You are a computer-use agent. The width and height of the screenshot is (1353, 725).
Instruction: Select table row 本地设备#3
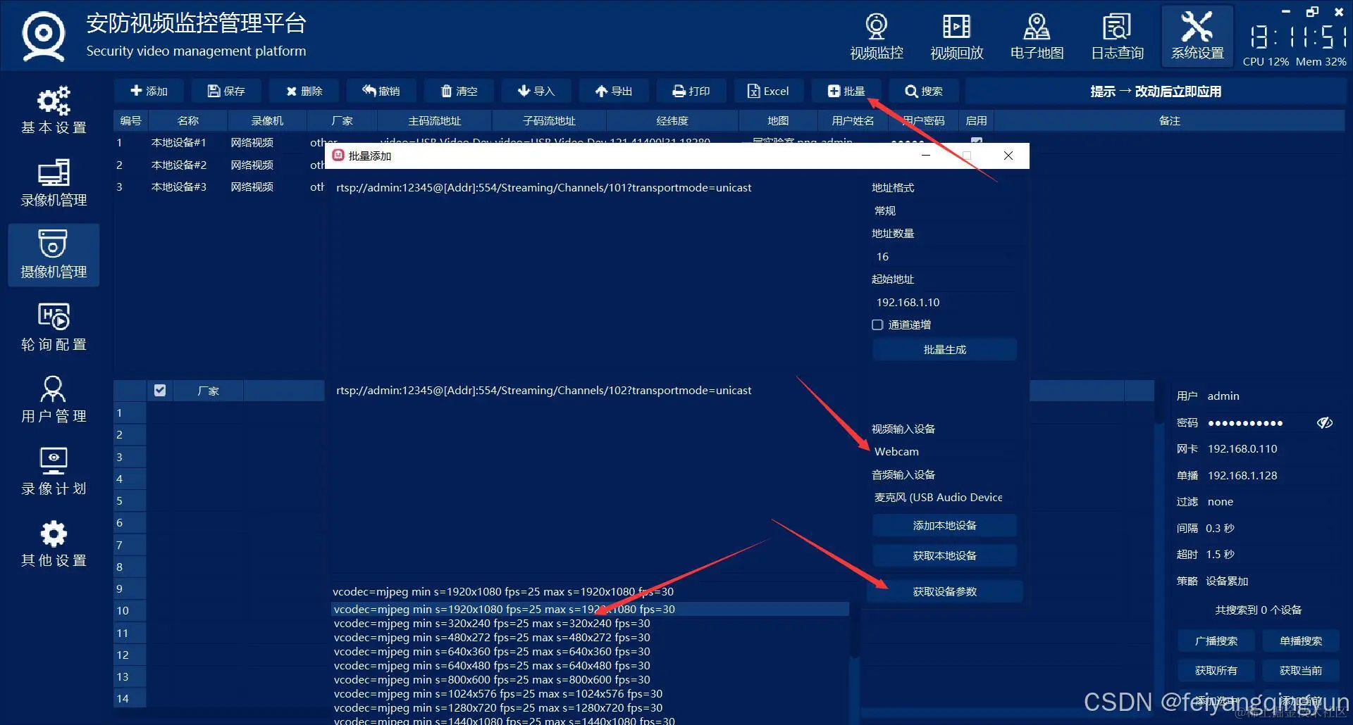[219, 187]
